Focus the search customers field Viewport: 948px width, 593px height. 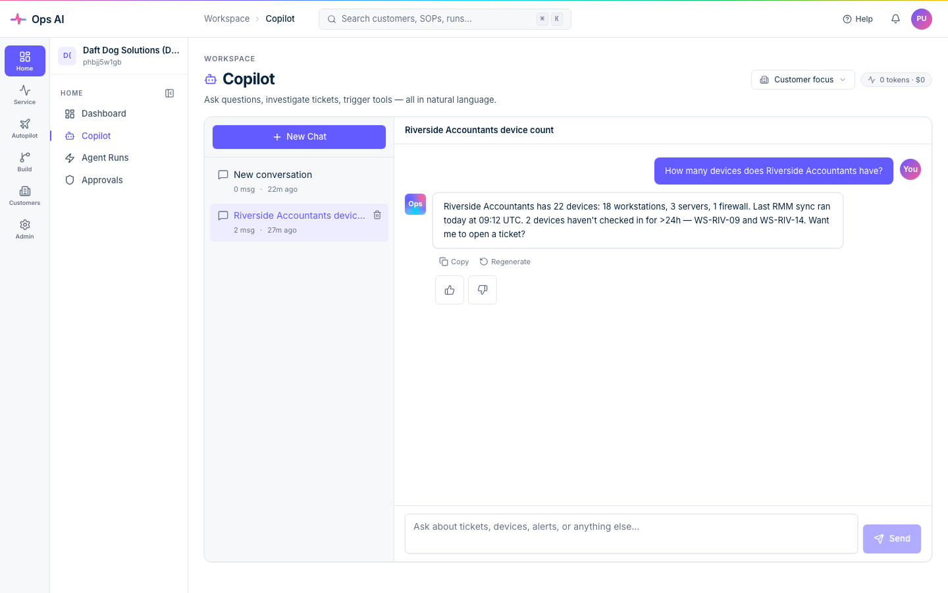(445, 19)
